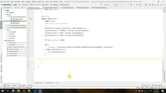Open the Refactor menu
166x93 pixels.
(x=34, y=2)
